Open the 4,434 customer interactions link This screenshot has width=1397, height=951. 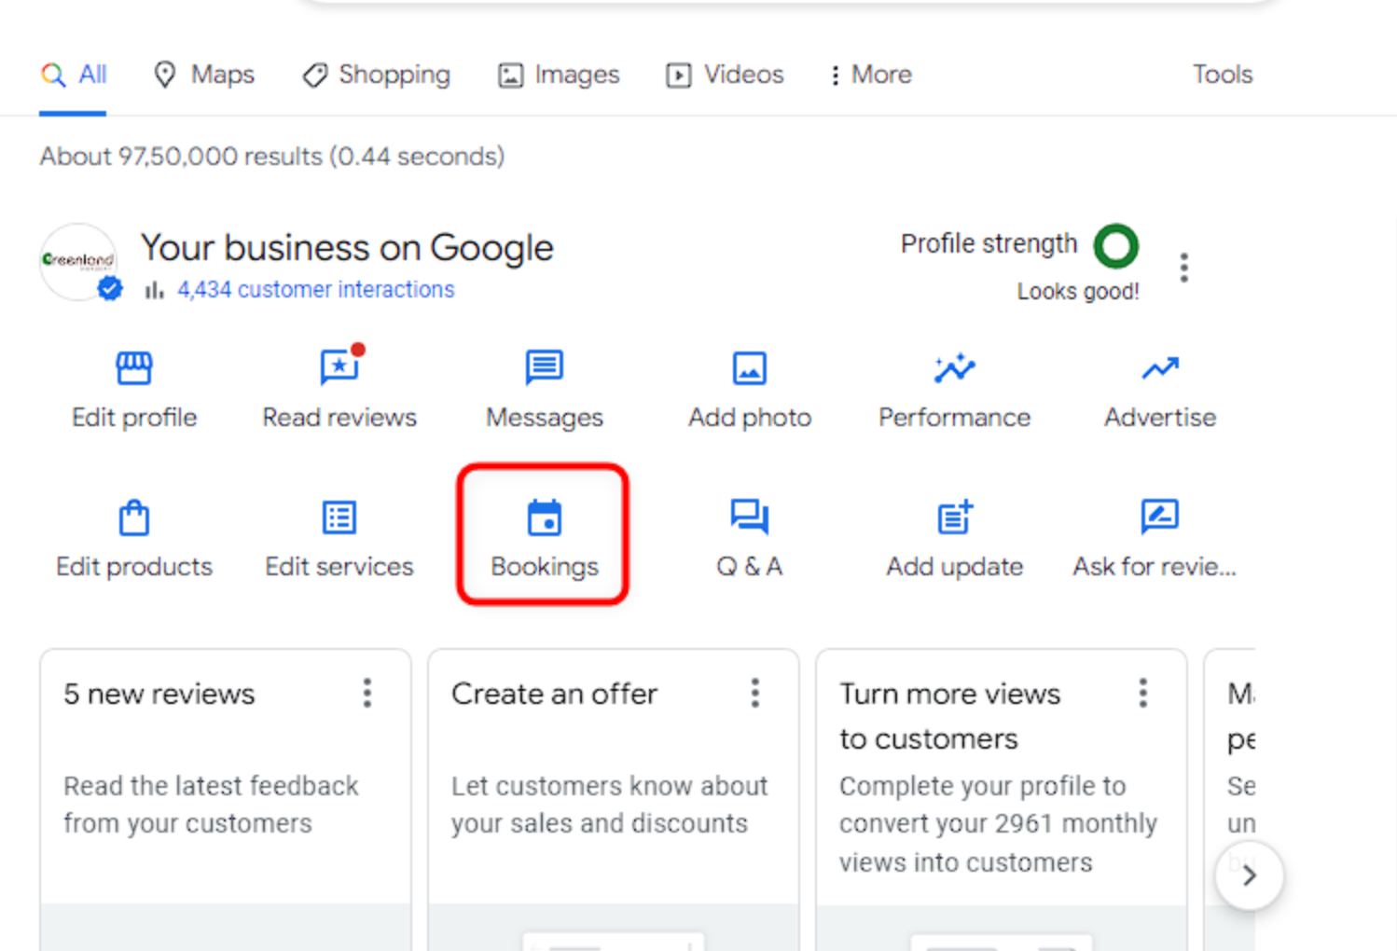[316, 290]
